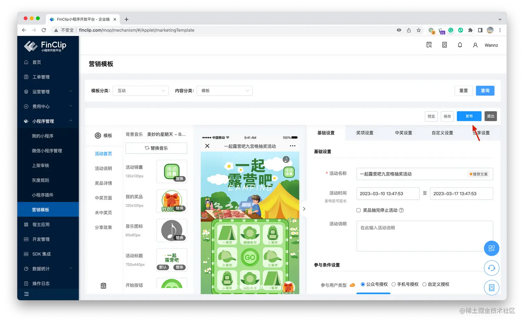Open 操作日志 in the sidebar

pyautogui.click(x=48, y=284)
